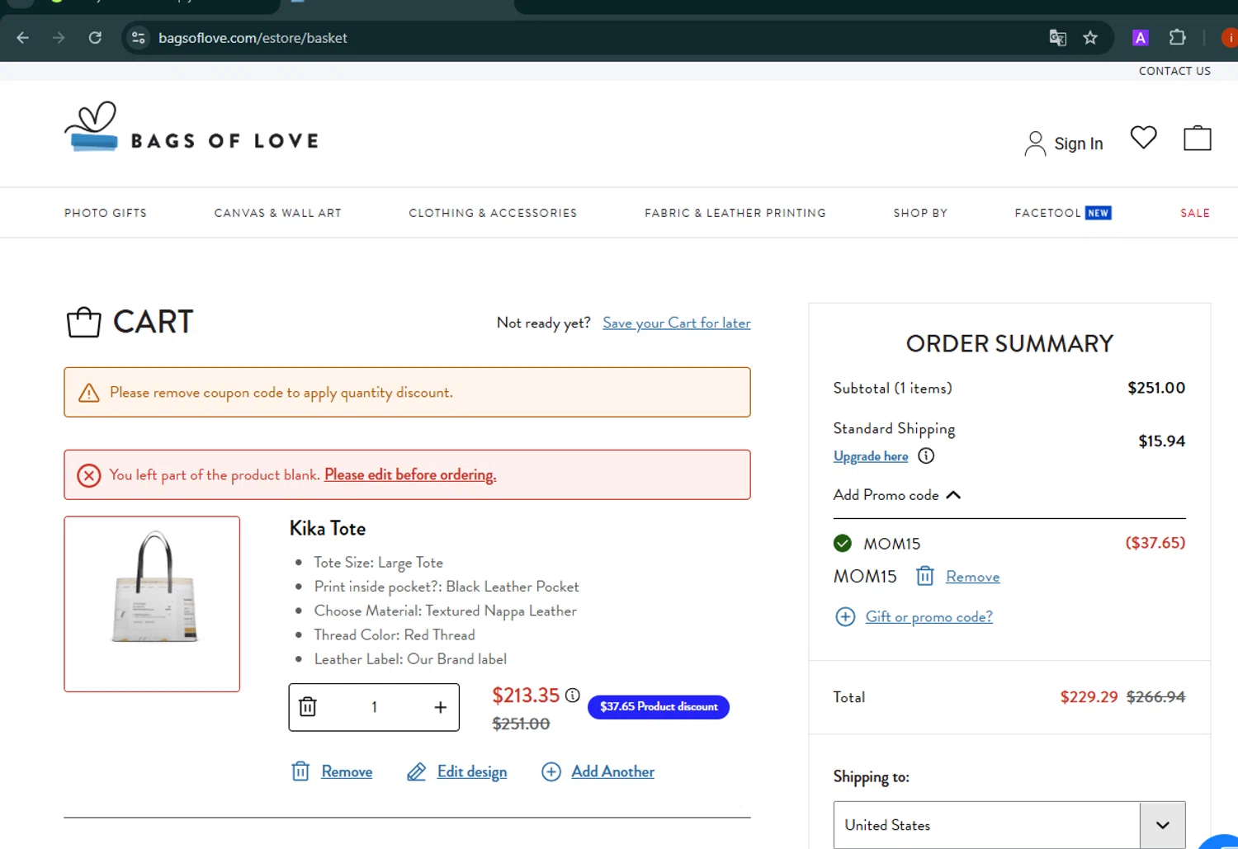Reload the basket page
This screenshot has width=1238, height=849.
(x=95, y=38)
